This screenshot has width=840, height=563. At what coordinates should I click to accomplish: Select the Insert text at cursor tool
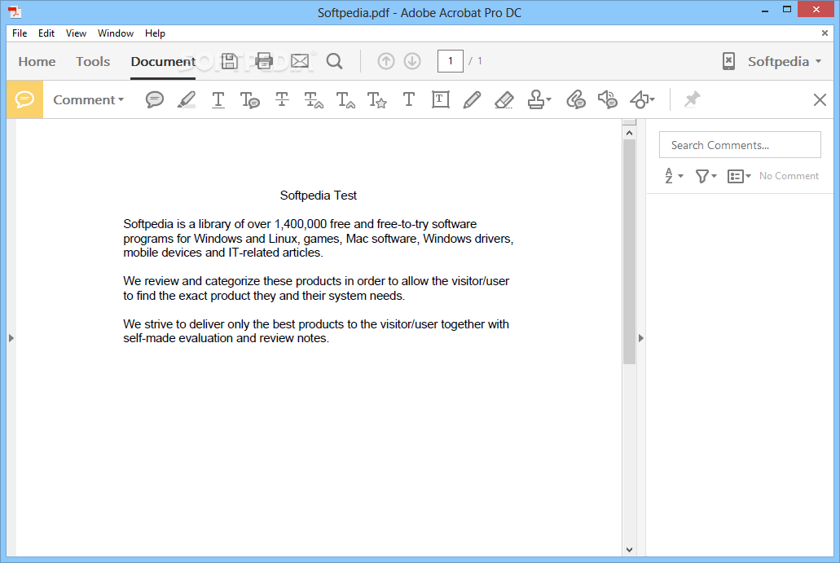(x=345, y=99)
